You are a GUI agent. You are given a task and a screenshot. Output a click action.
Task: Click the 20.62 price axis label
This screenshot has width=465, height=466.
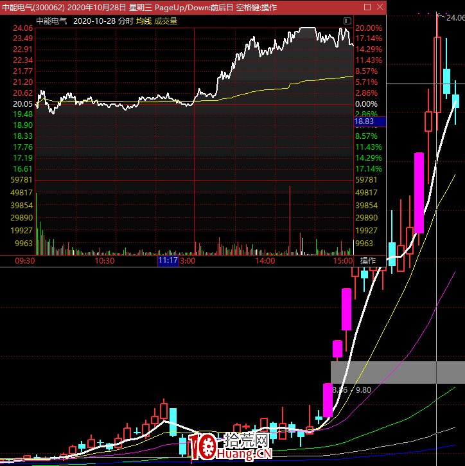point(23,93)
